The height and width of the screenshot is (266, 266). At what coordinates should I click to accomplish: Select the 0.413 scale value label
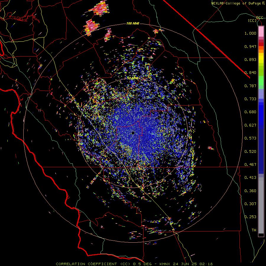250,178
